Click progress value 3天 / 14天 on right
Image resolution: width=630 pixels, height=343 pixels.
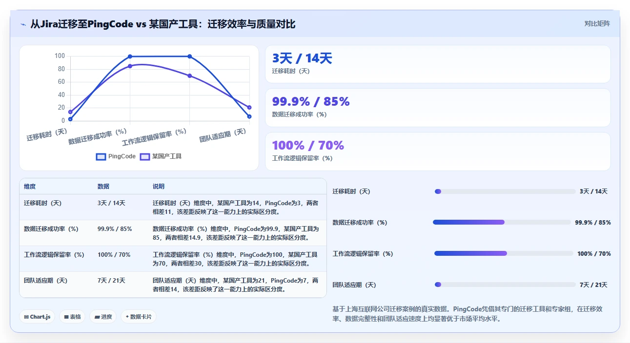(593, 191)
